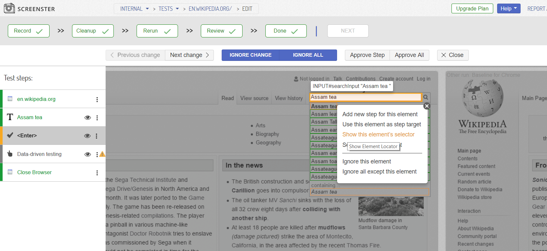The width and height of the screenshot is (547, 251).
Task: Choose 'Ignore all except this element'
Action: (x=379, y=172)
